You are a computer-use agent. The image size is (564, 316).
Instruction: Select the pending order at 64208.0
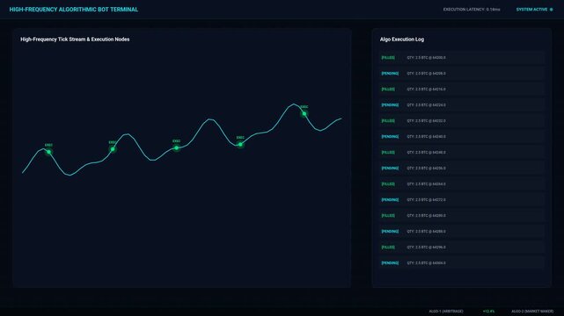pyautogui.click(x=462, y=73)
